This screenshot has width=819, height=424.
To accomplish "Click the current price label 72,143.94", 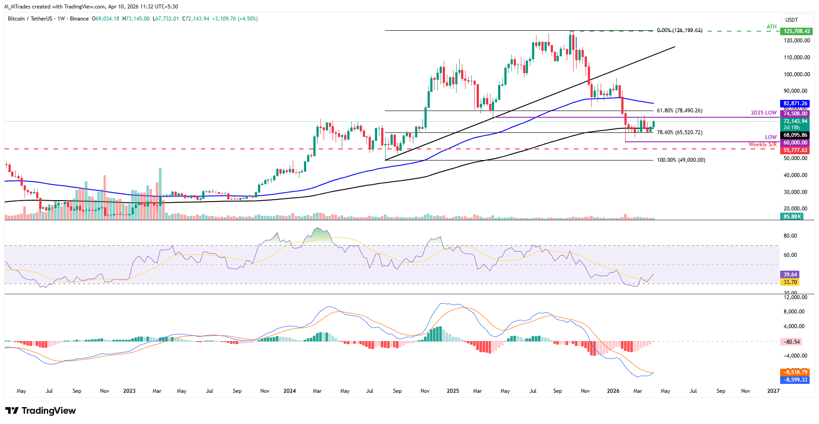I will coord(795,121).
